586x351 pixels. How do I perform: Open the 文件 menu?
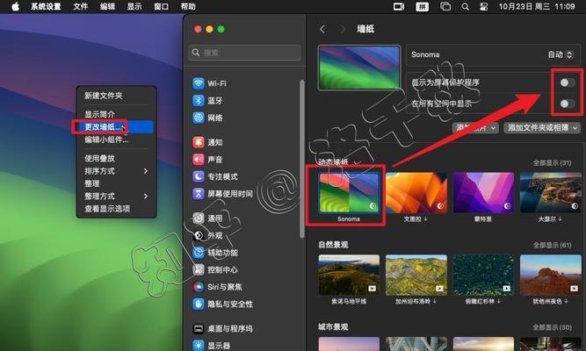[80, 6]
